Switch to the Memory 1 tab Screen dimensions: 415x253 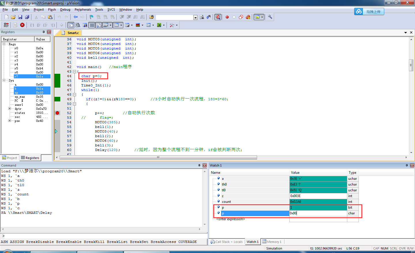(272, 242)
